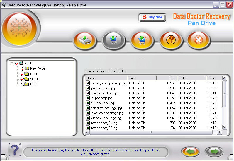
Task: Select New Folder in the tree
Action: tap(38, 68)
